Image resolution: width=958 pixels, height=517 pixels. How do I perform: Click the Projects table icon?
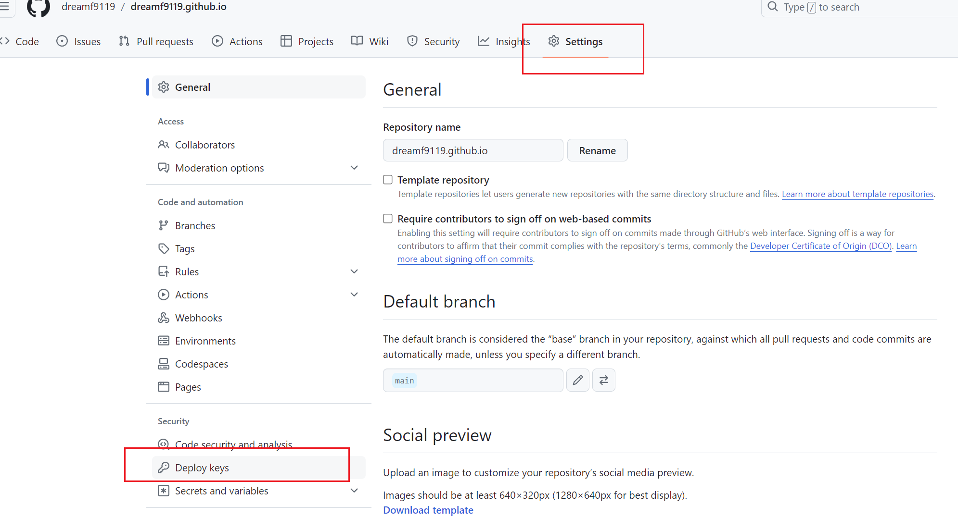pyautogui.click(x=286, y=41)
